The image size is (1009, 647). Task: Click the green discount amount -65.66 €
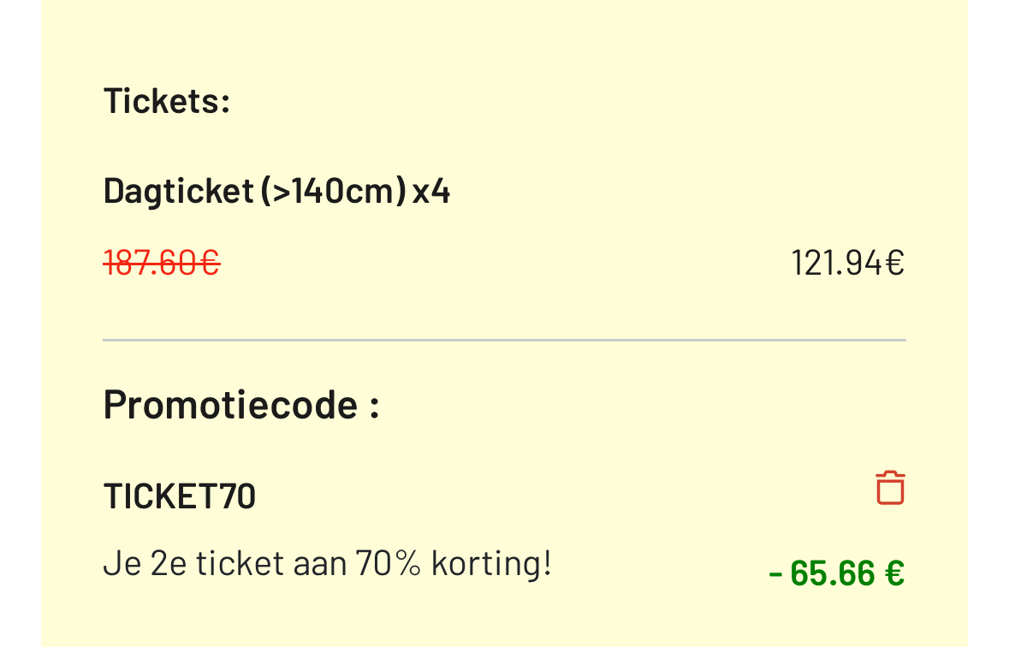(839, 573)
